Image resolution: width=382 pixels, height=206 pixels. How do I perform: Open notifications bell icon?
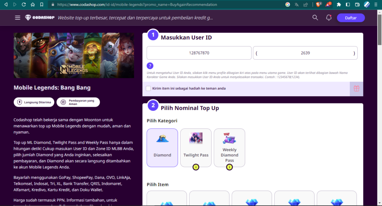coord(329,18)
